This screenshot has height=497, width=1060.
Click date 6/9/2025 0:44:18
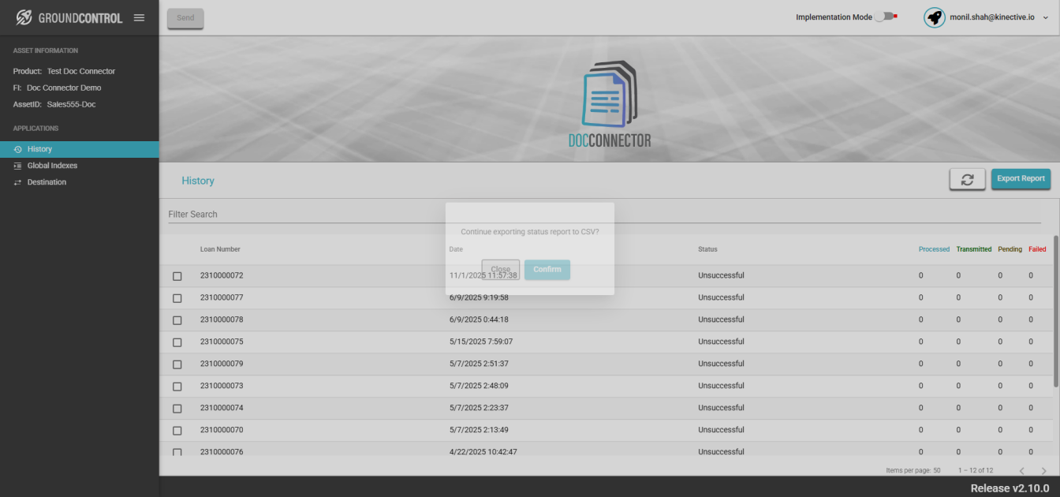479,320
